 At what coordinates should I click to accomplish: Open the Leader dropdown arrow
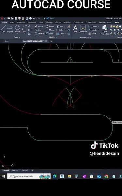(99, 30)
